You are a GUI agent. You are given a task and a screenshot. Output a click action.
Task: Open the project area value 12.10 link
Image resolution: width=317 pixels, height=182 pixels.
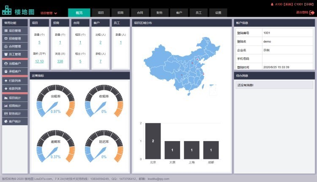tap(39, 62)
